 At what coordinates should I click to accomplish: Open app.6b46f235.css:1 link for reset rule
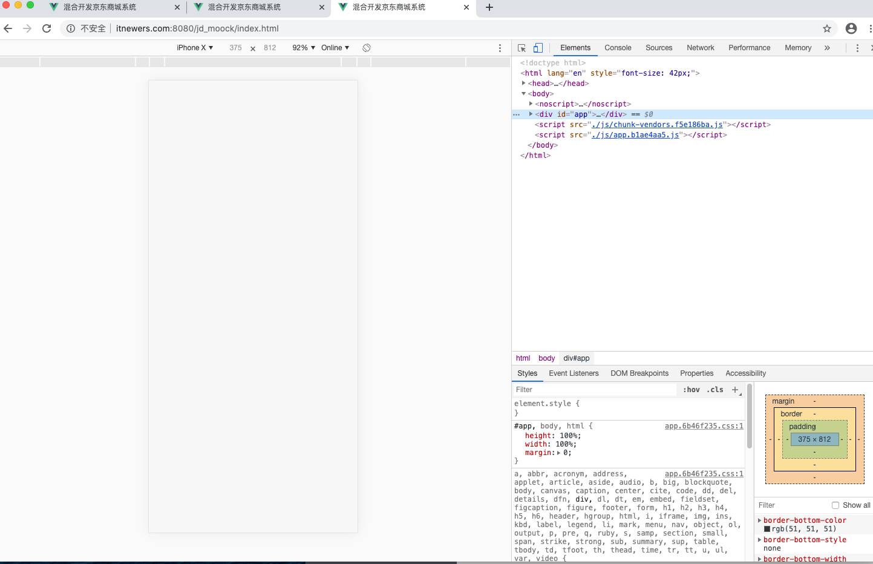coord(704,474)
